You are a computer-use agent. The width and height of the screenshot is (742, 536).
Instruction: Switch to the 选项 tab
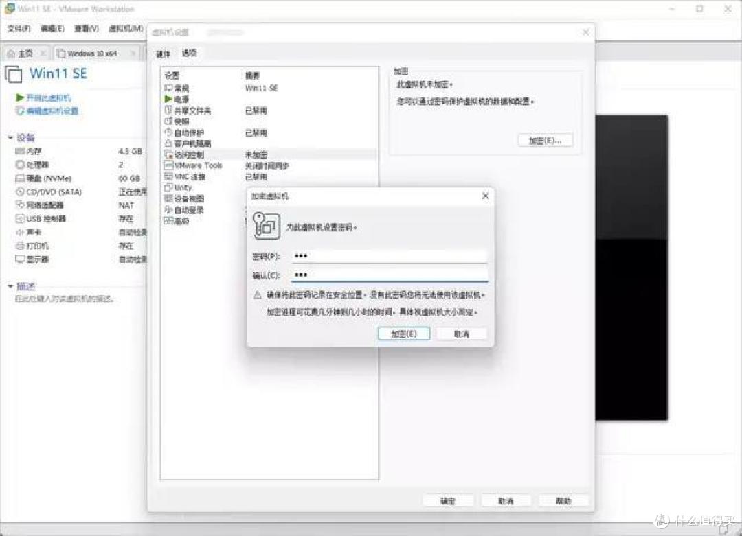(x=189, y=53)
